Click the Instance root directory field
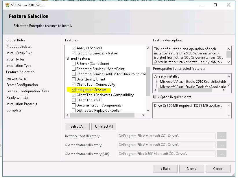Screen dimensions: 238x178 (x=166, y=136)
